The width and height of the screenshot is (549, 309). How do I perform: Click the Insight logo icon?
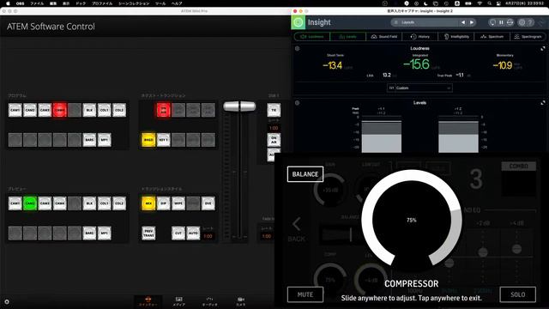298,22
